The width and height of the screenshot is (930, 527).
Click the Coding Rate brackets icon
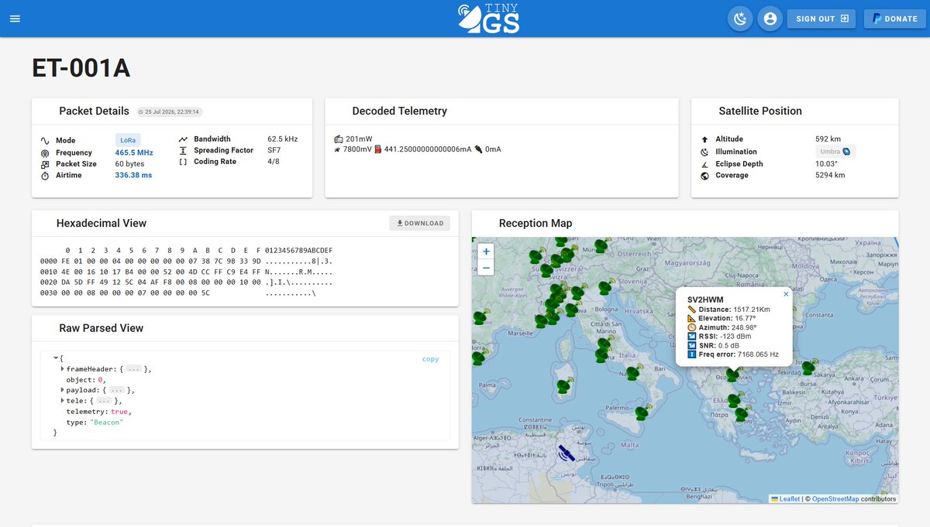coord(183,162)
